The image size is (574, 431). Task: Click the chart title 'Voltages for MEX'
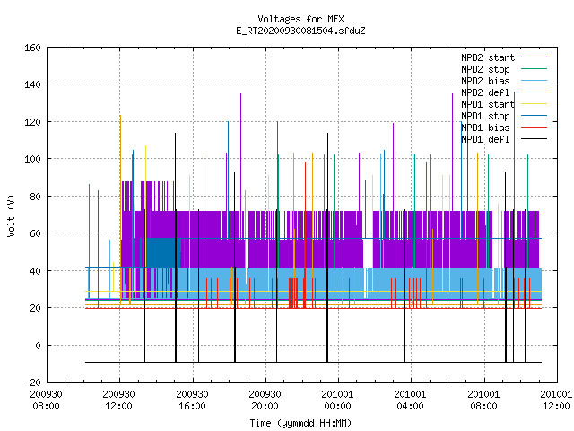point(300,19)
